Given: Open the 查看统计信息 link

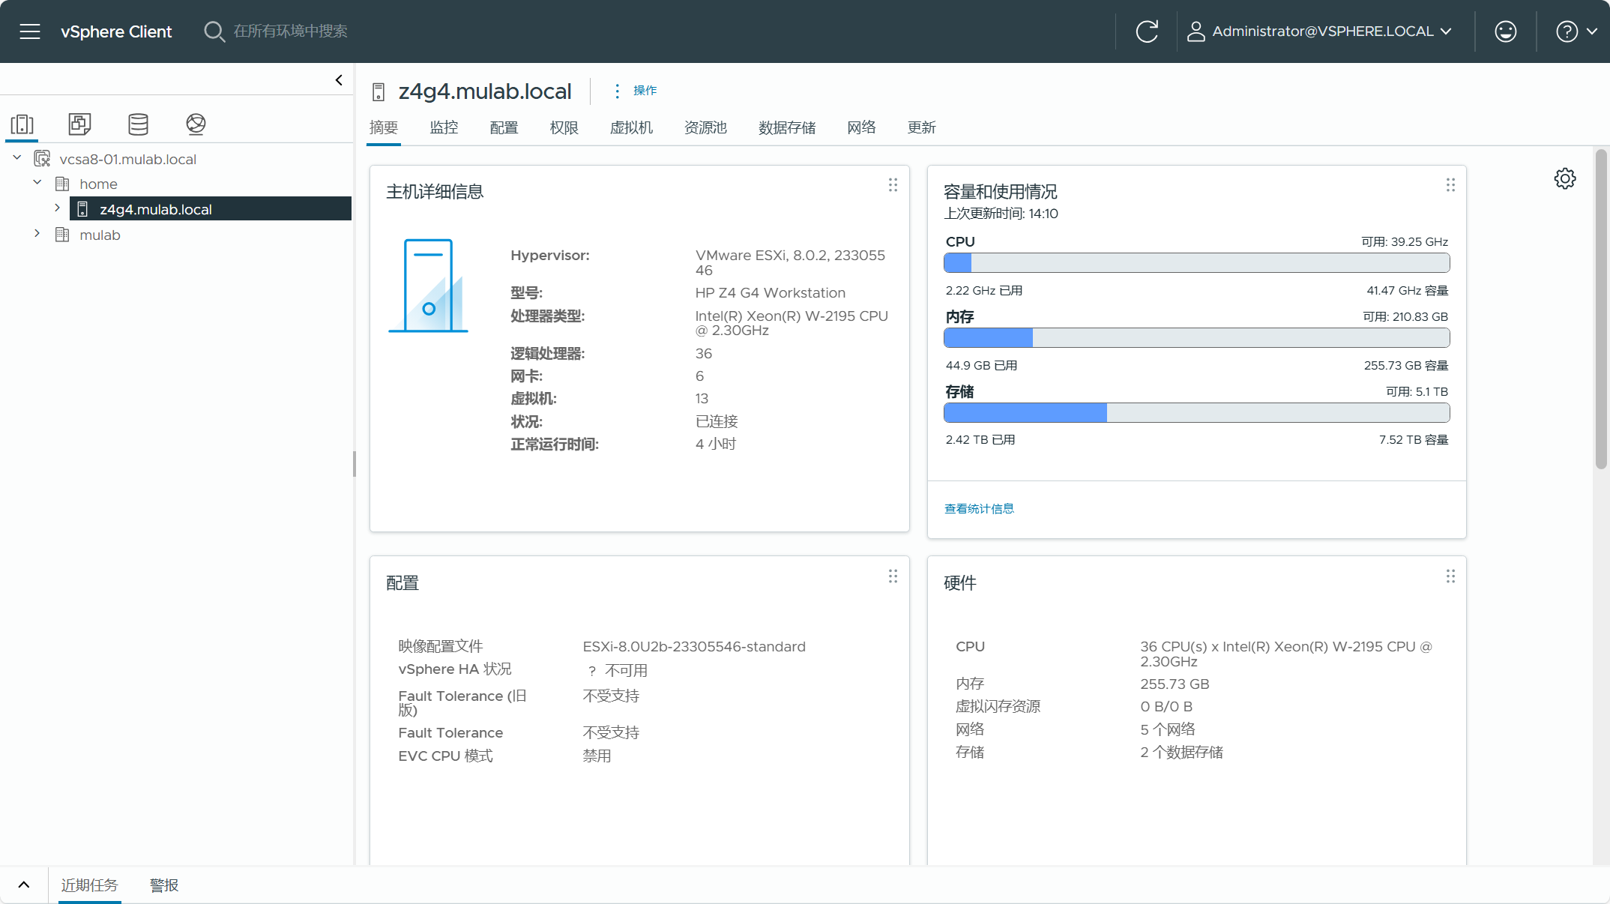Looking at the screenshot, I should 979,509.
